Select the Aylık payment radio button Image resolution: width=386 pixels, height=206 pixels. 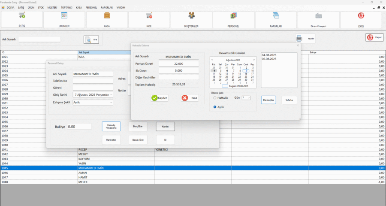point(215,107)
